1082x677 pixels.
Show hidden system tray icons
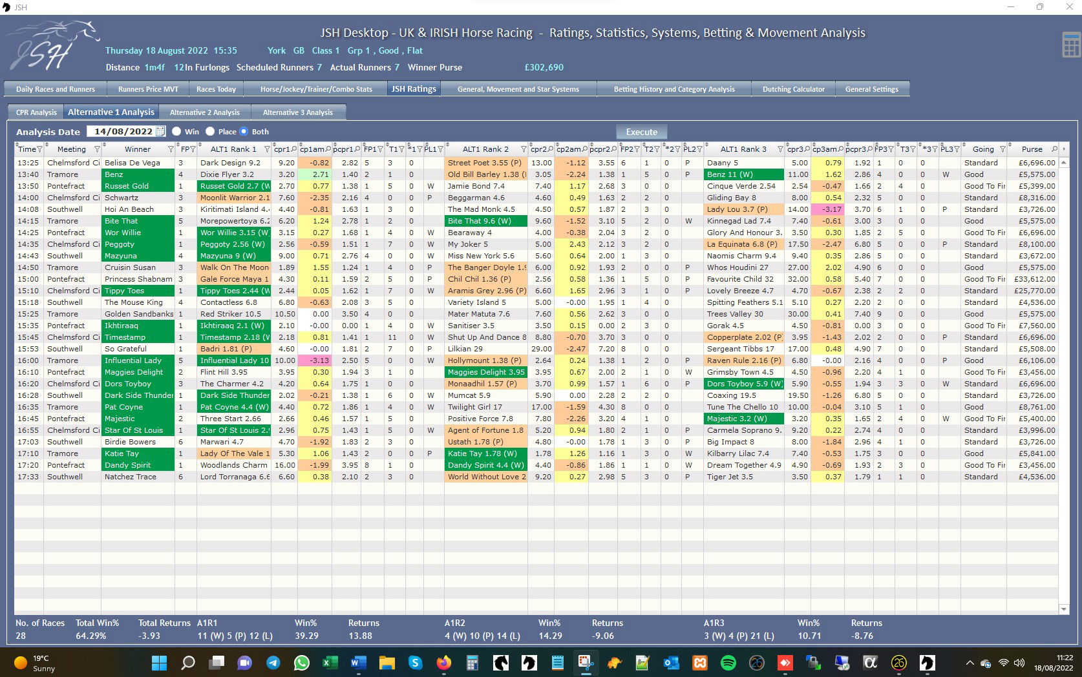[970, 663]
